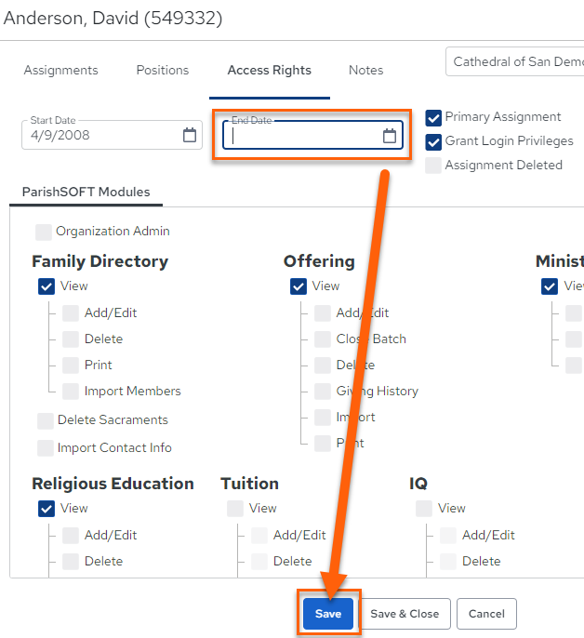This screenshot has height=638, width=584.
Task: Check the Delete Sacraments checkbox
Action: 46,420
